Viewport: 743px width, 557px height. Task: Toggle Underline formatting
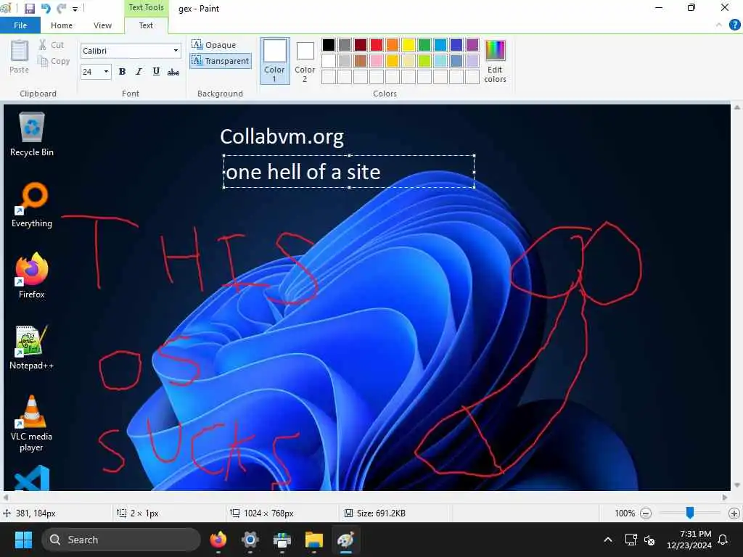pos(156,72)
